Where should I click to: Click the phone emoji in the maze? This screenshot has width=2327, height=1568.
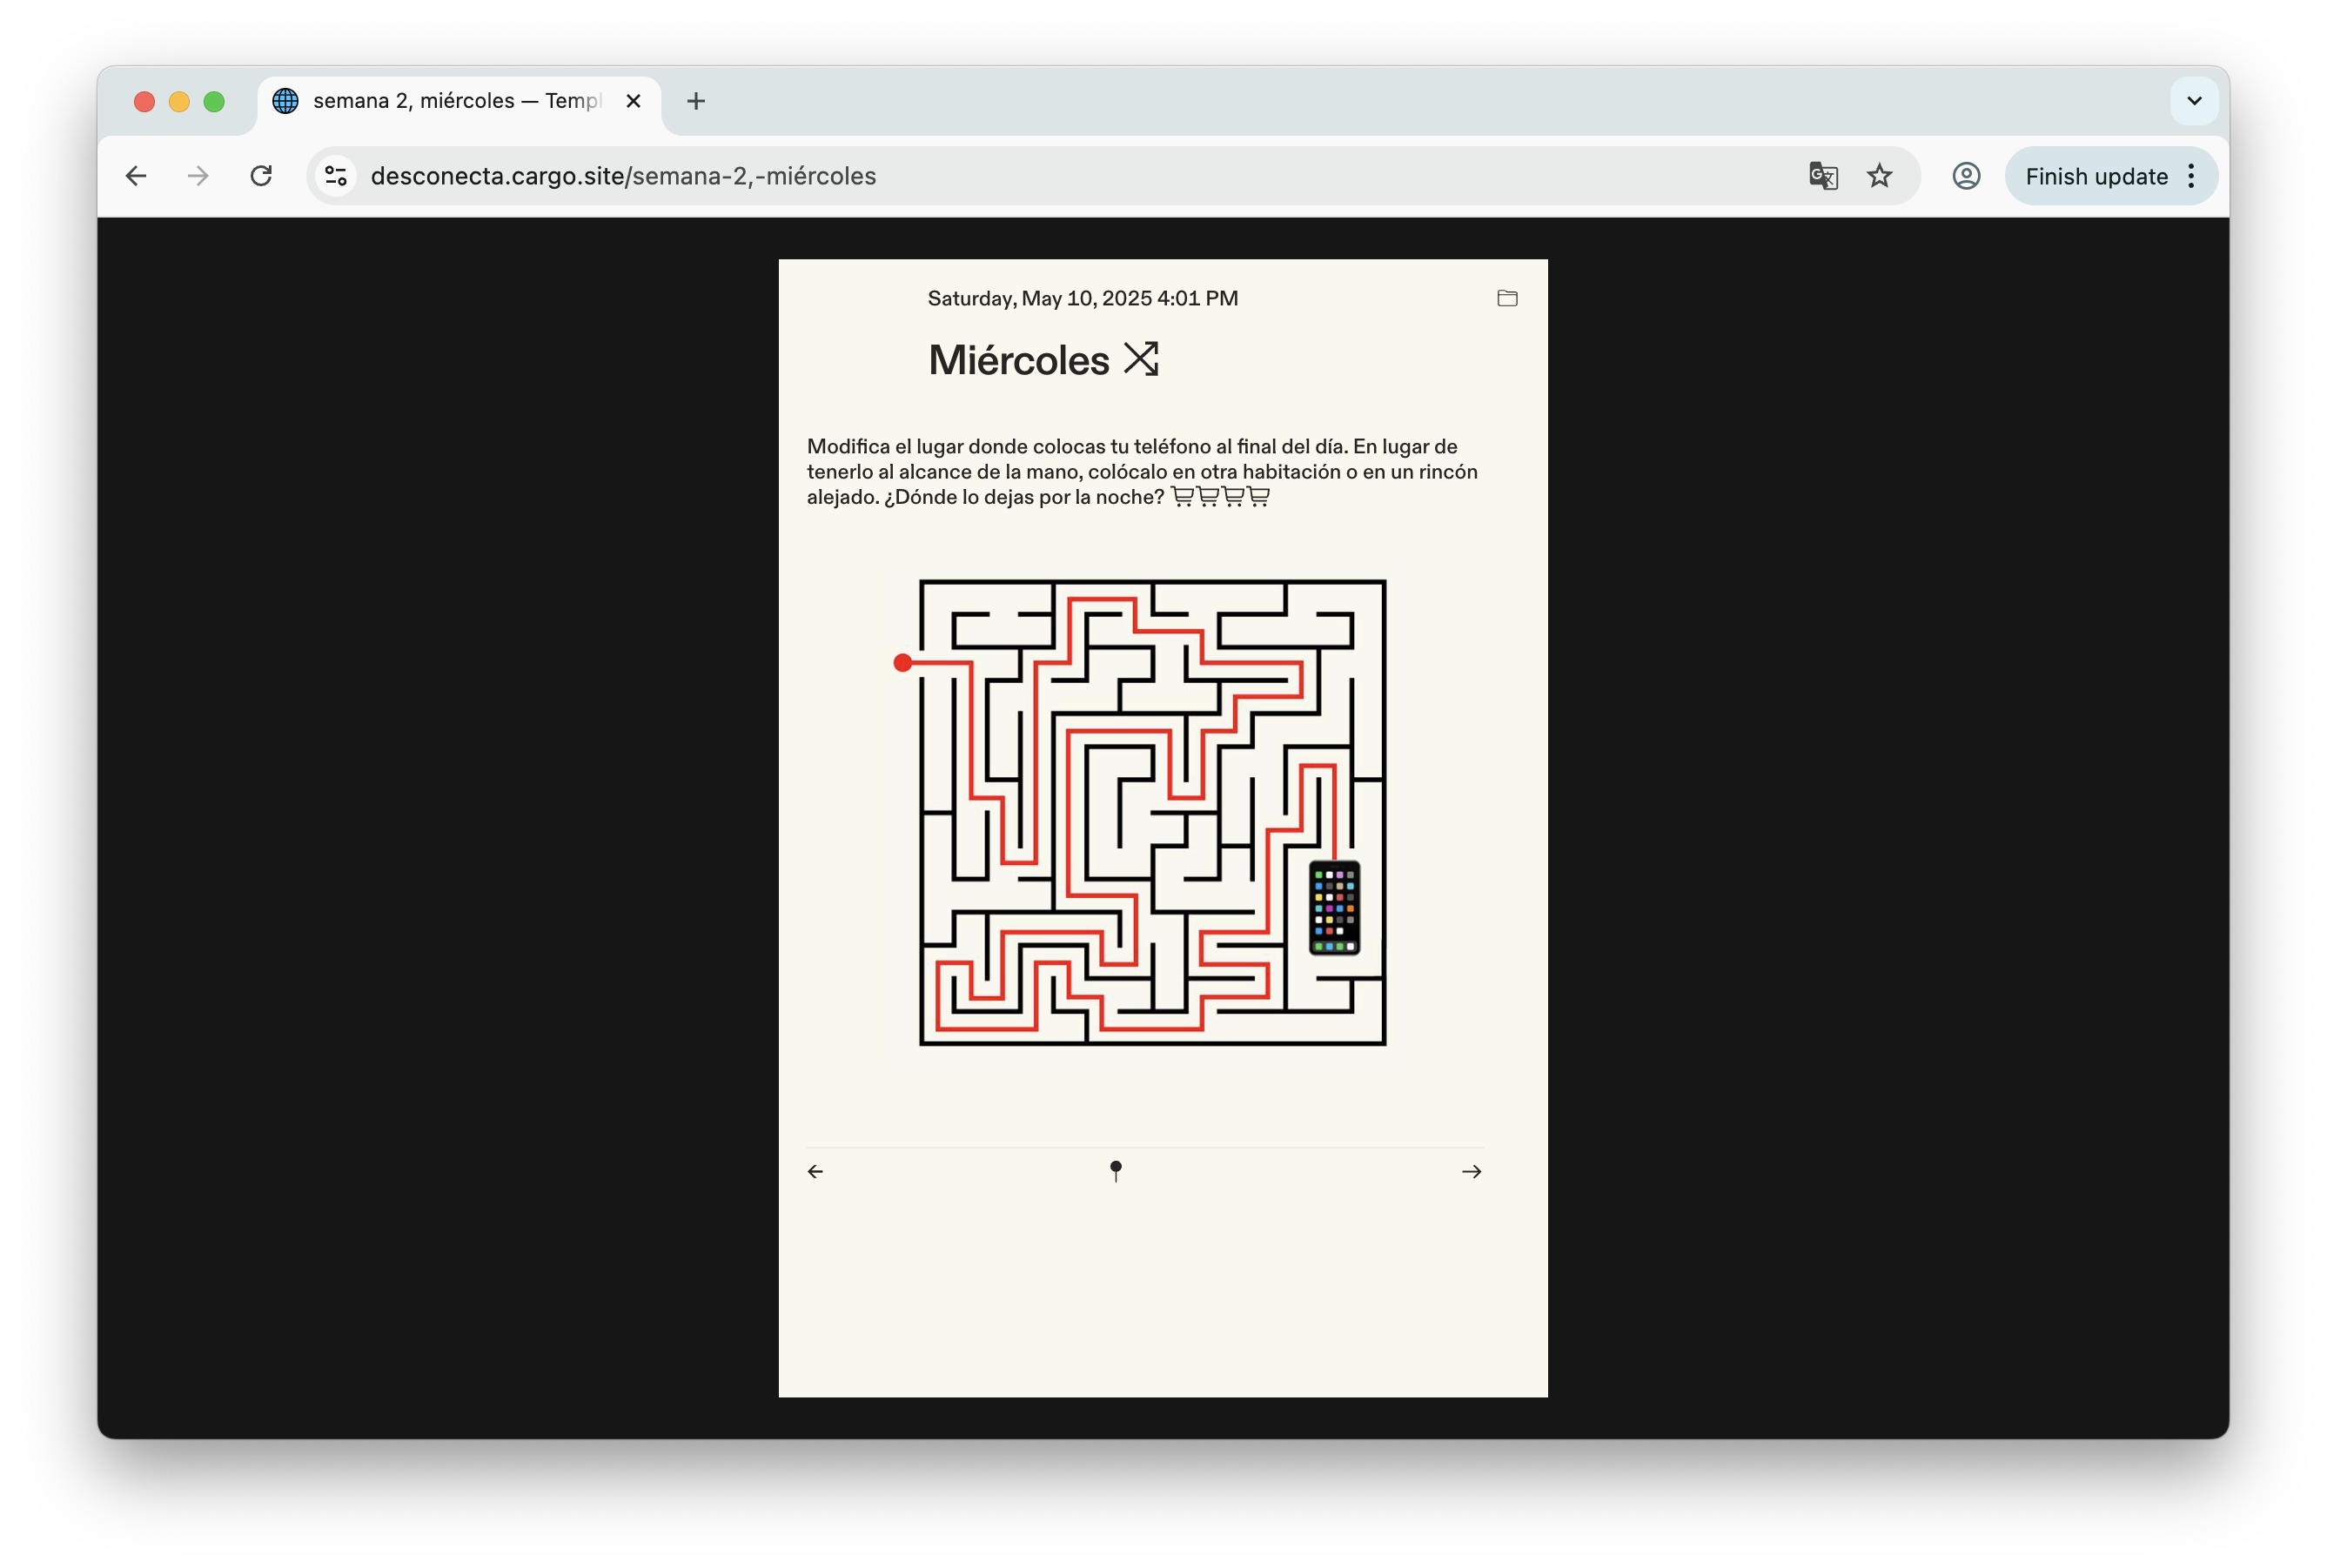coord(1334,908)
